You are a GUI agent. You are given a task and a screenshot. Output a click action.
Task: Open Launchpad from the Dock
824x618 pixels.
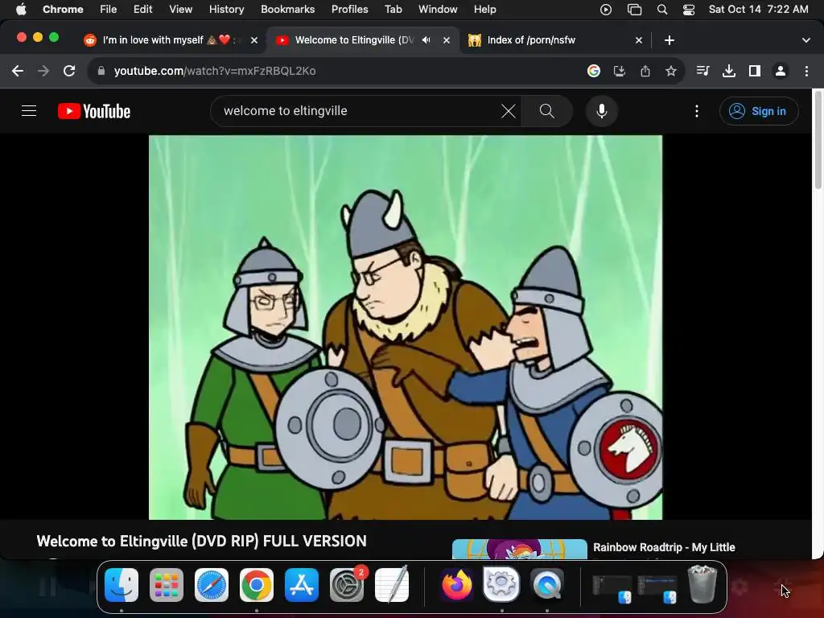pyautogui.click(x=167, y=585)
